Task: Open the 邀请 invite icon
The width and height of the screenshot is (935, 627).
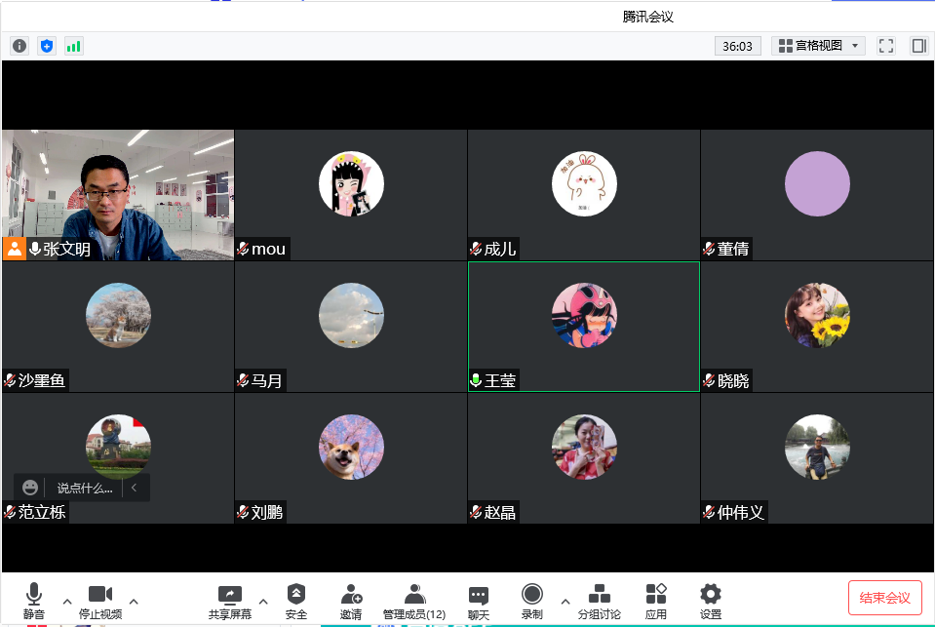Action: [351, 601]
